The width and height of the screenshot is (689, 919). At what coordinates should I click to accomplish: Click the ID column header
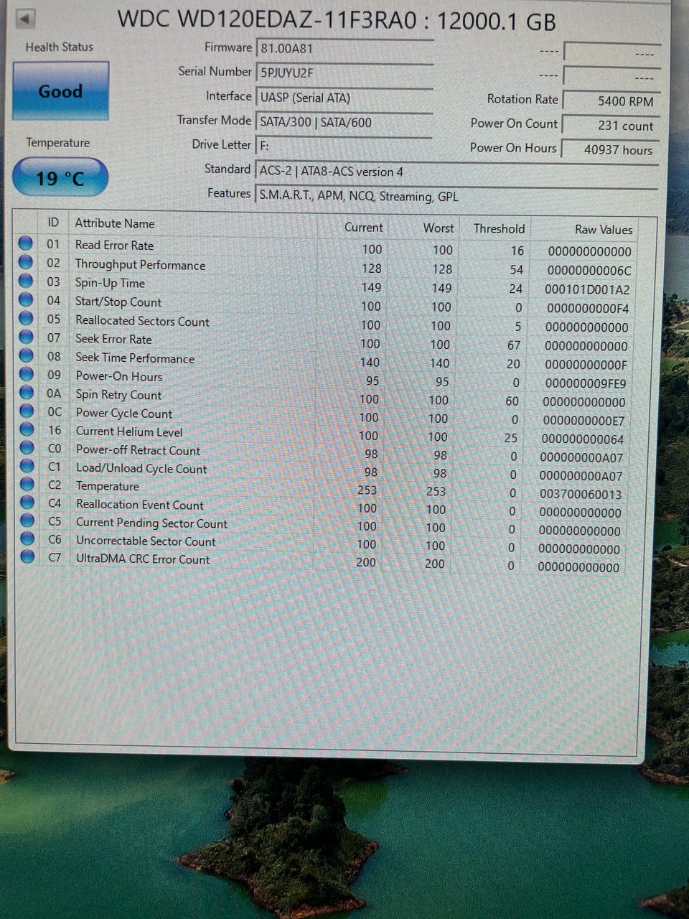pos(53,223)
